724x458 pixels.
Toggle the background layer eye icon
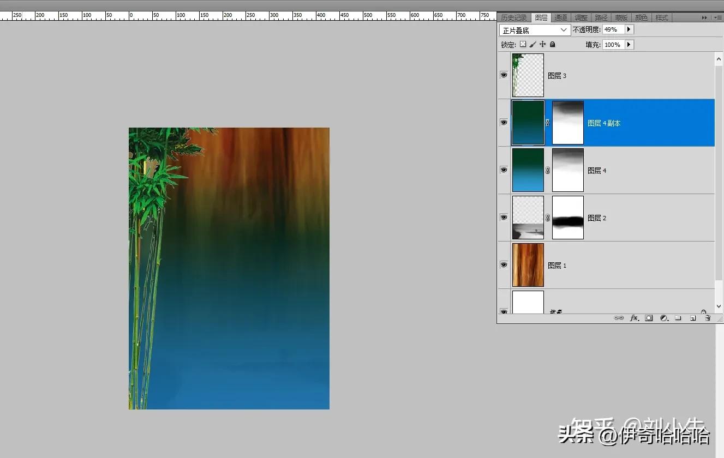pyautogui.click(x=504, y=311)
